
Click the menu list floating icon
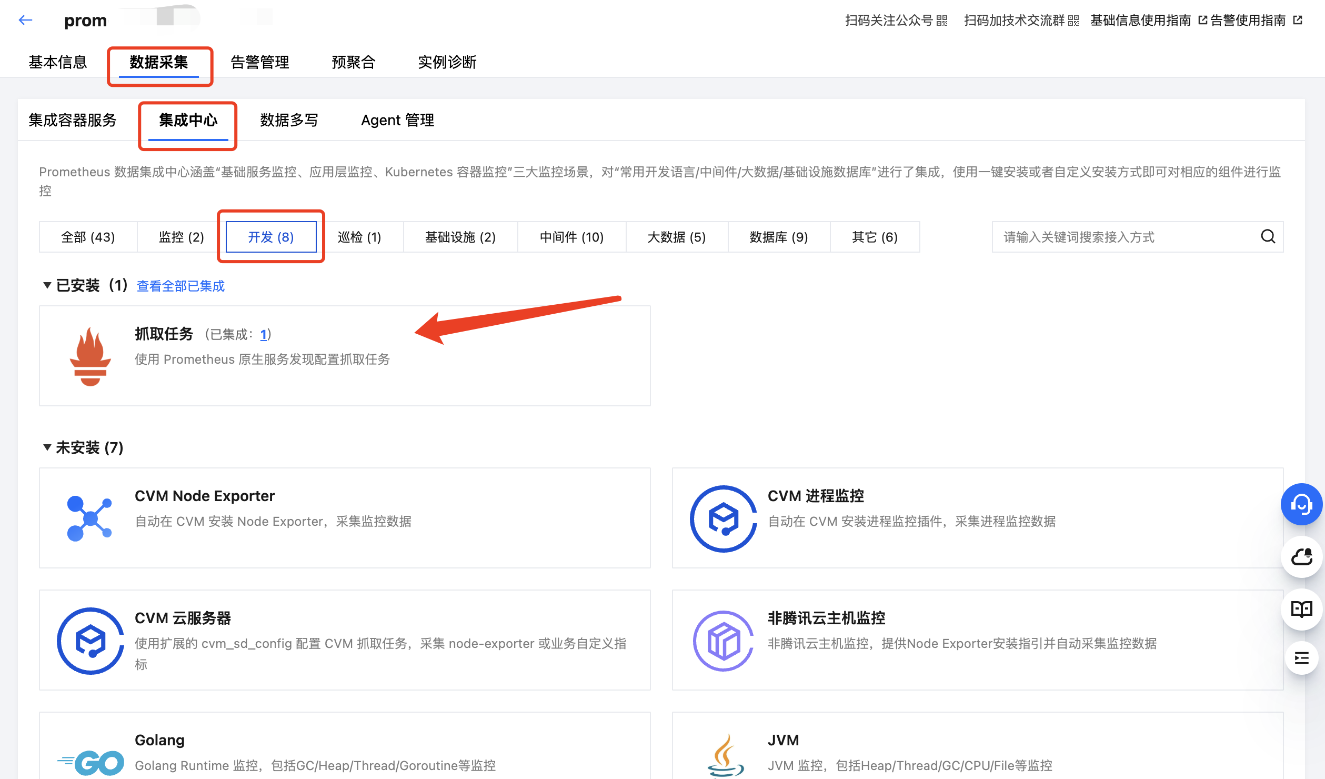(x=1301, y=657)
